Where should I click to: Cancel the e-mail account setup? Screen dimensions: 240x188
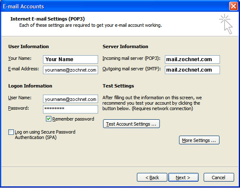tap(219, 178)
